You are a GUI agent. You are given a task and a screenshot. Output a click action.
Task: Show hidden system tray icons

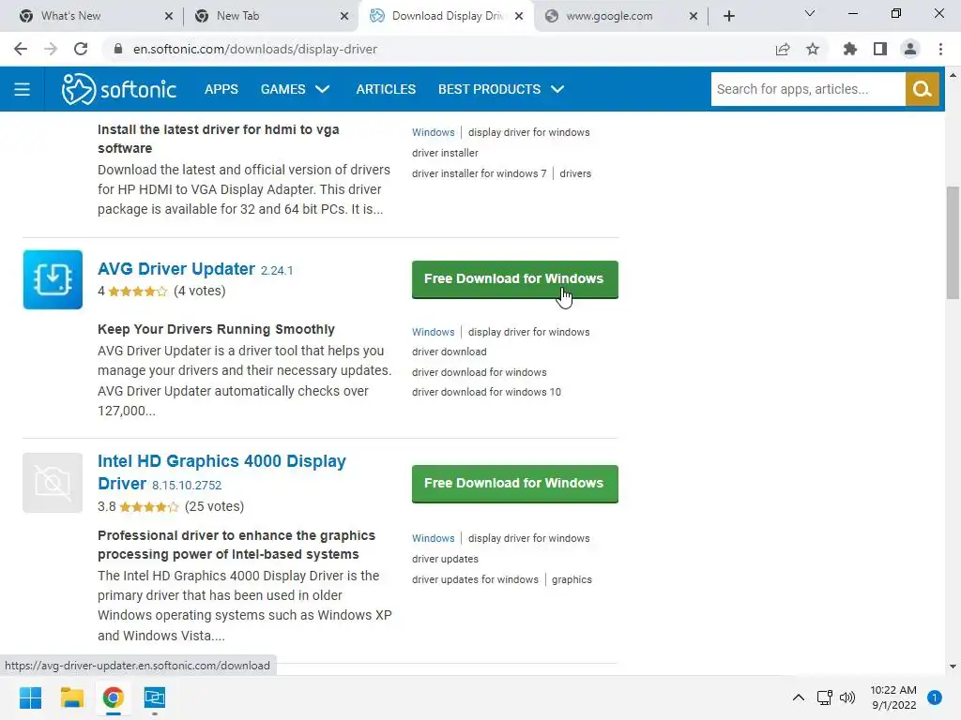[x=798, y=697]
